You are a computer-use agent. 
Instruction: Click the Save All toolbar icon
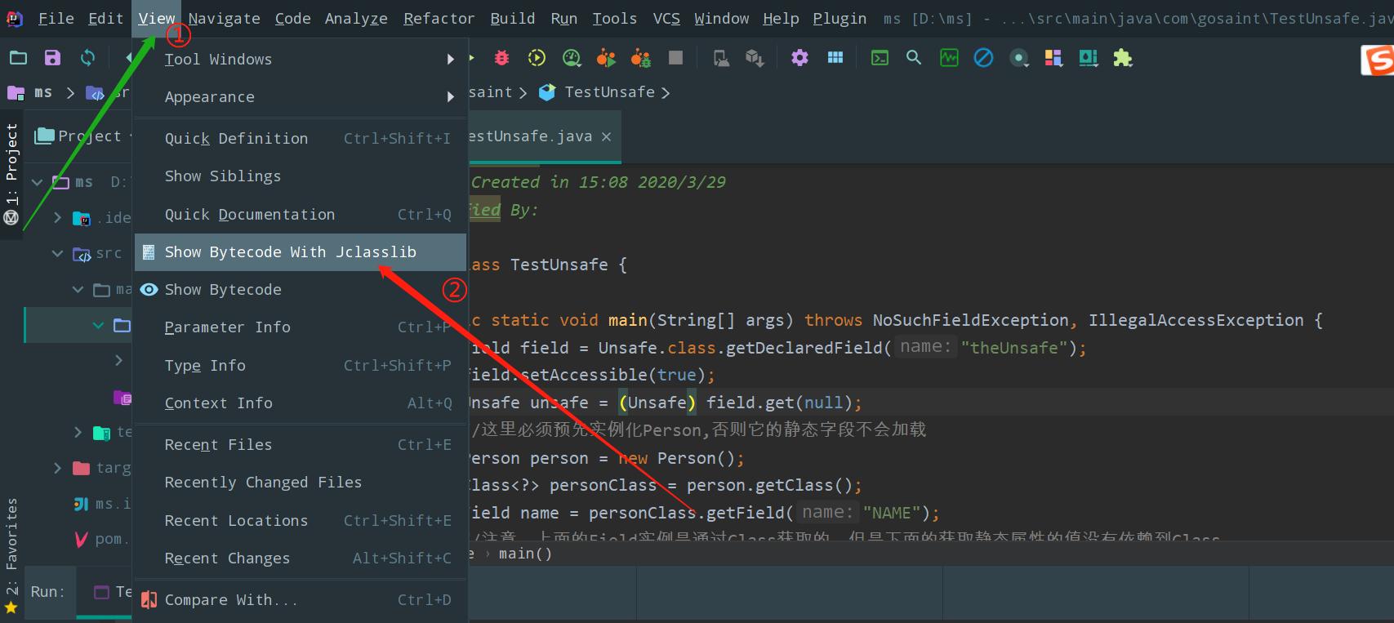(x=52, y=57)
